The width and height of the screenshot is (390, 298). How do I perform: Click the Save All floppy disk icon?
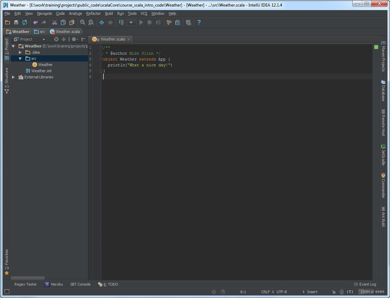16,22
